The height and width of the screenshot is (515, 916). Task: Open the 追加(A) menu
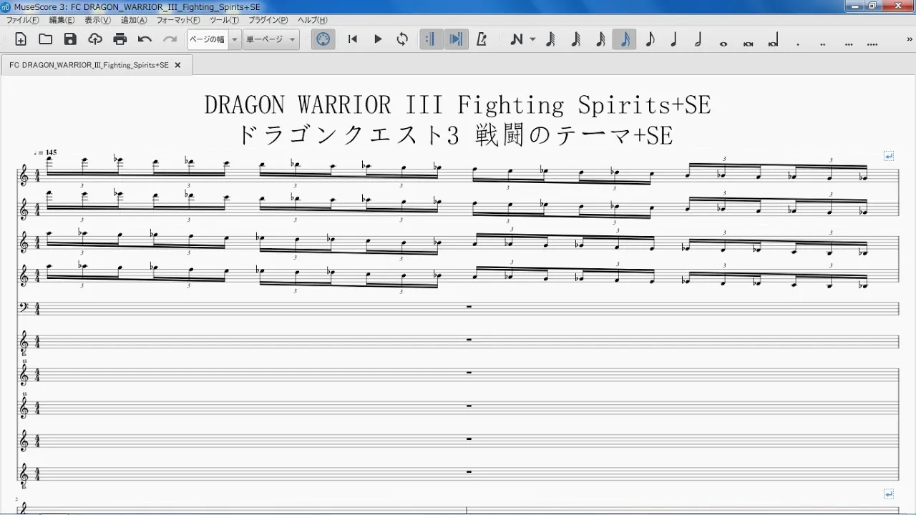tap(134, 20)
